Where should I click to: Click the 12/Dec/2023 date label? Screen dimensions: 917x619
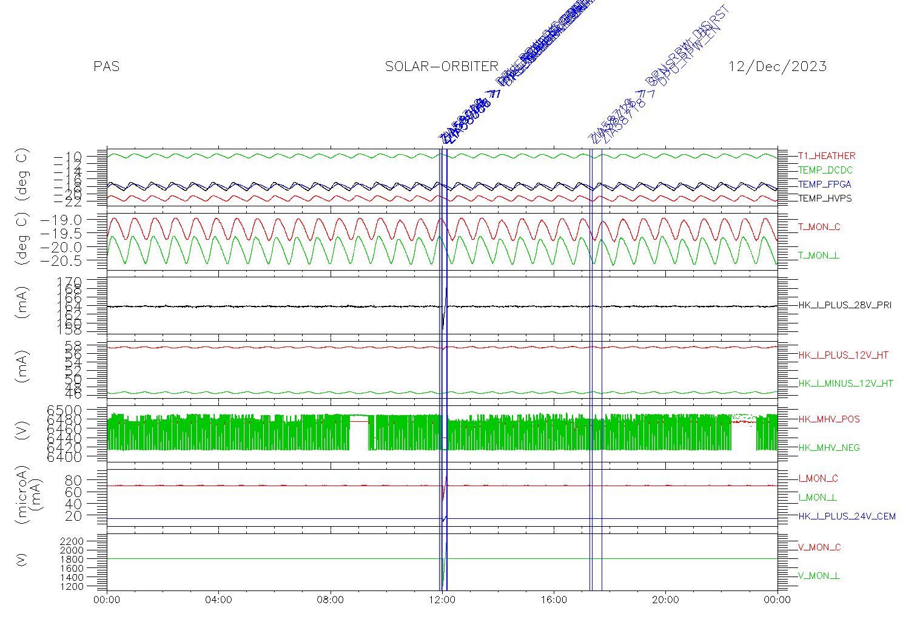pyautogui.click(x=778, y=67)
